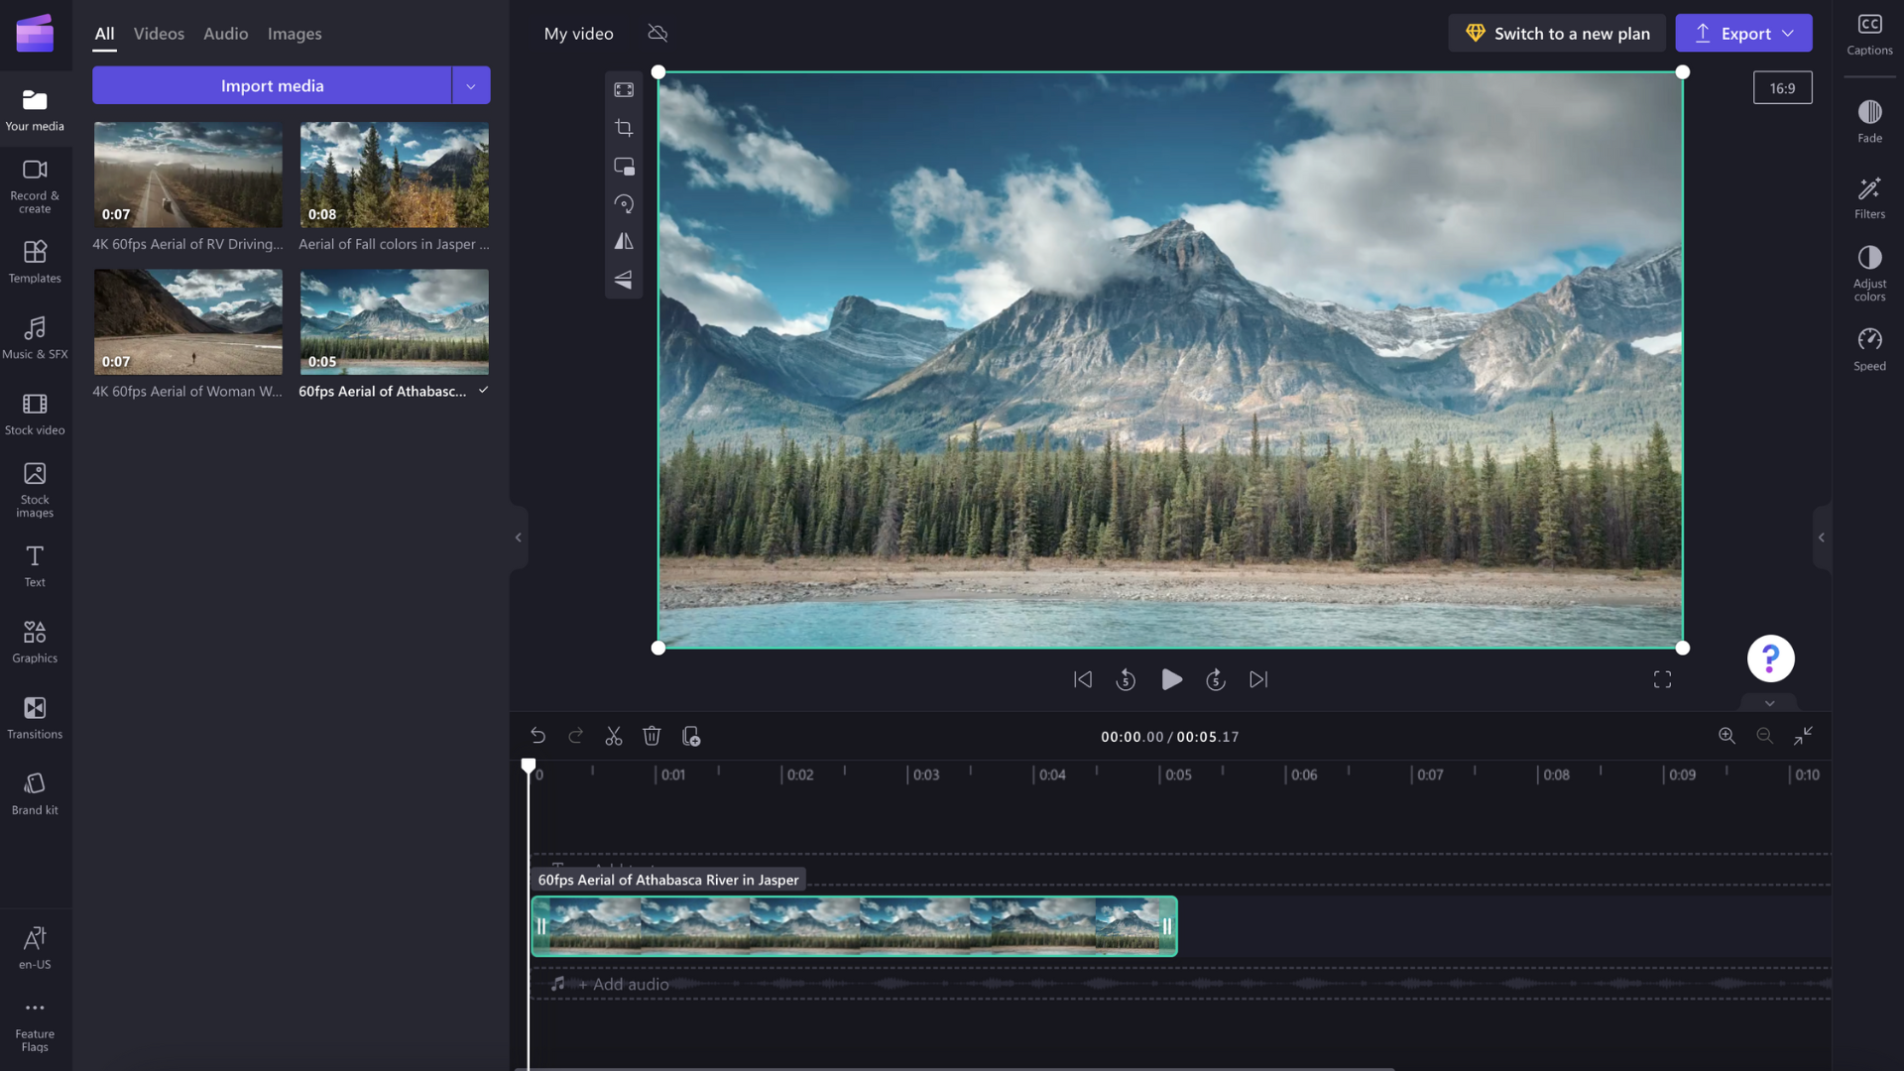Duplicate the selected clip
The height and width of the screenshot is (1071, 1904).
[691, 736]
